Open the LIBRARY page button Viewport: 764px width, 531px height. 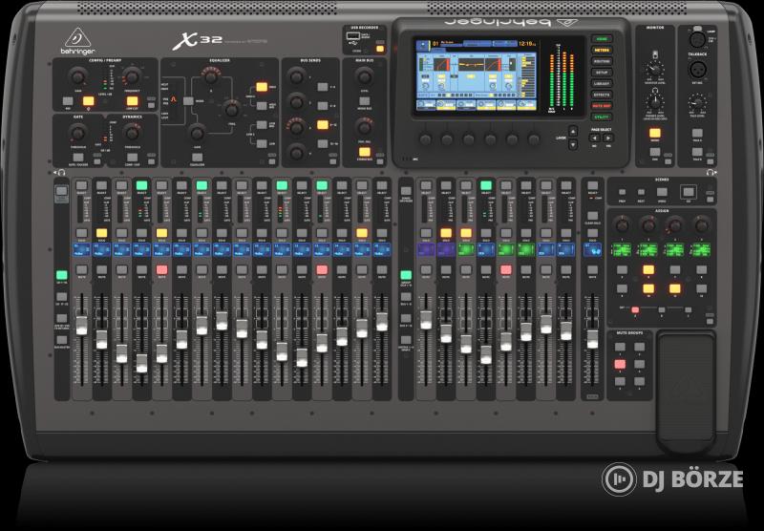[602, 84]
